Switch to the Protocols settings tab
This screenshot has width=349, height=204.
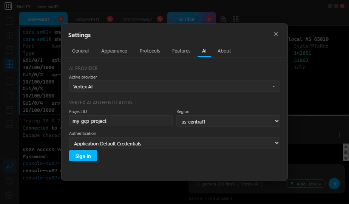pos(150,51)
